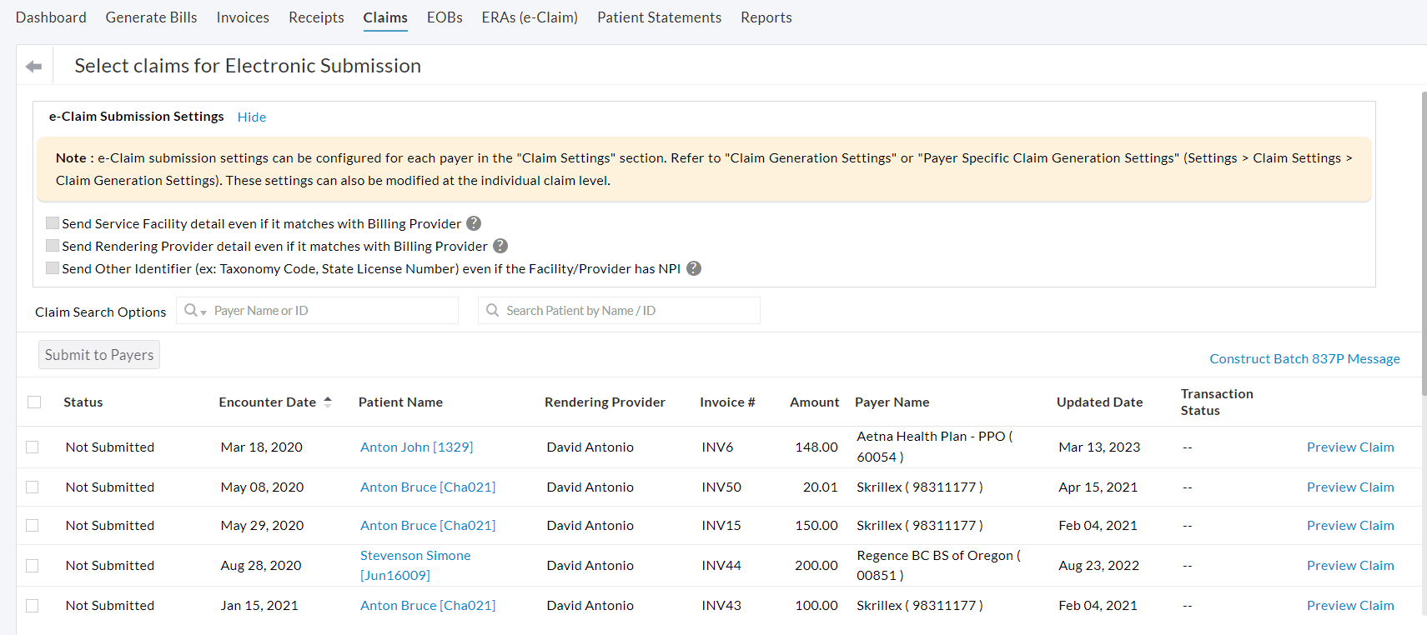Select the INV6 claim row checkbox
1427x635 pixels.
click(33, 447)
